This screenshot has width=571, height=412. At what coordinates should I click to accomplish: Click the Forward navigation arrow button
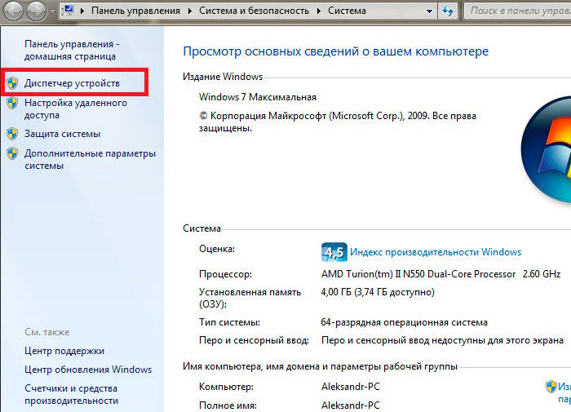[x=37, y=11]
